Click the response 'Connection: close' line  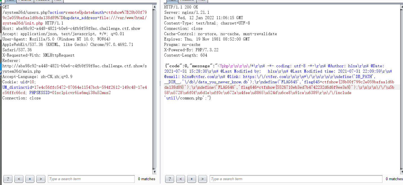point(183,28)
